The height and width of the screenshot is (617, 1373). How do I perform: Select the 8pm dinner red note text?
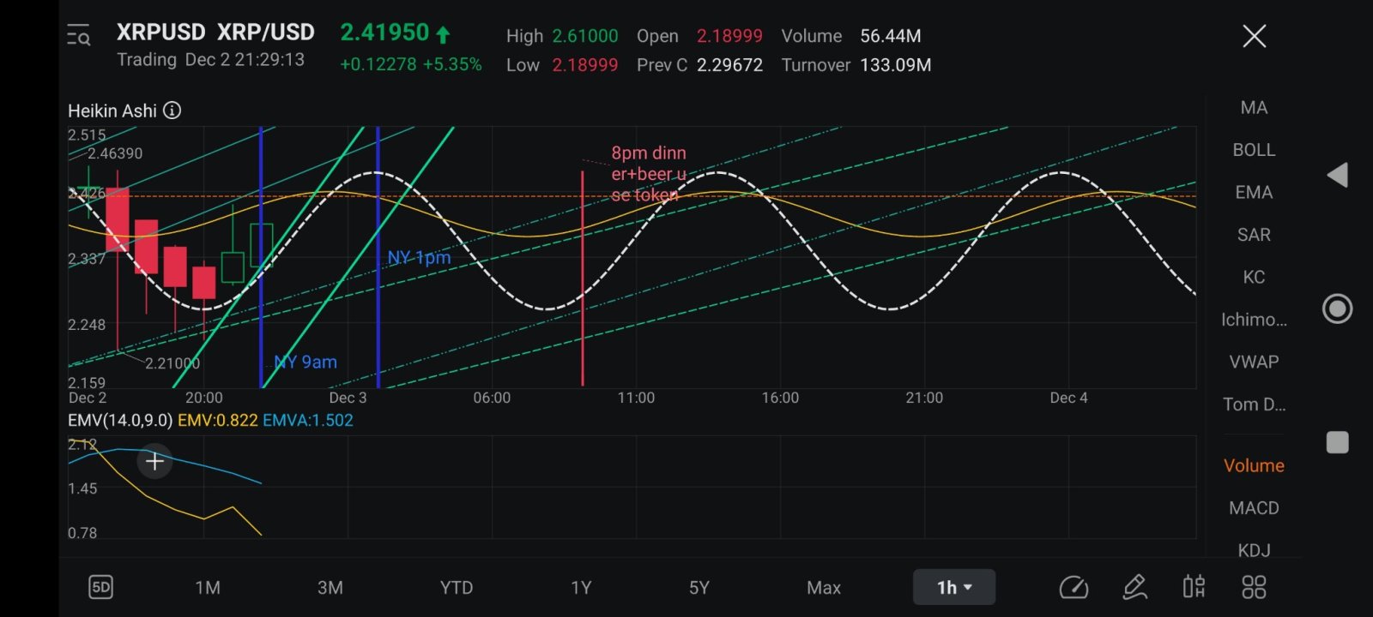pyautogui.click(x=649, y=174)
